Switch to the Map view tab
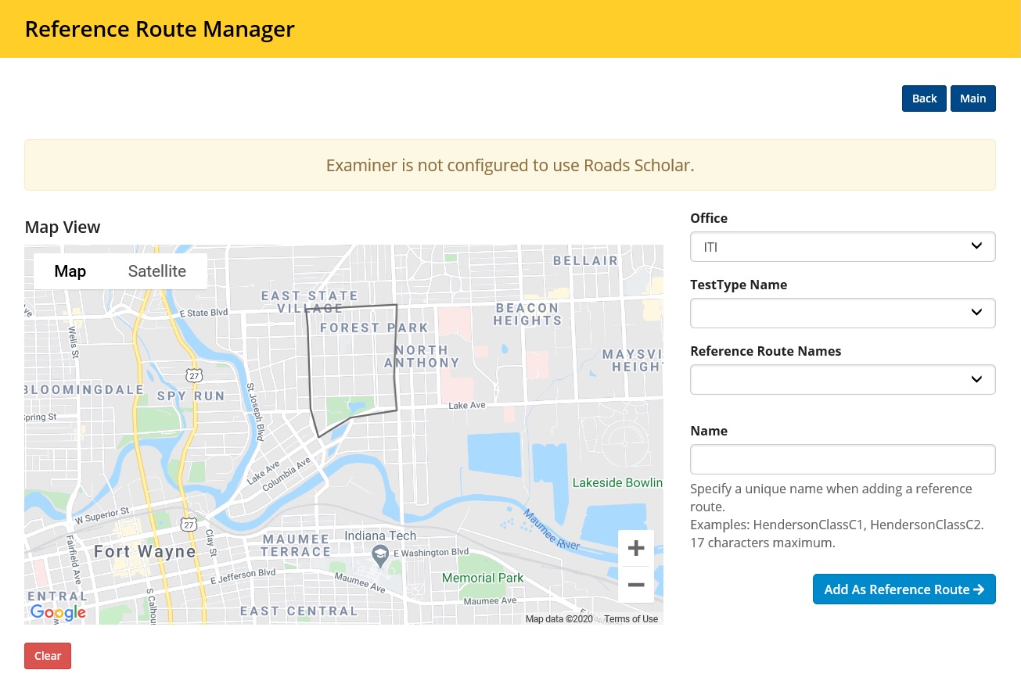This screenshot has width=1021, height=695. [70, 271]
